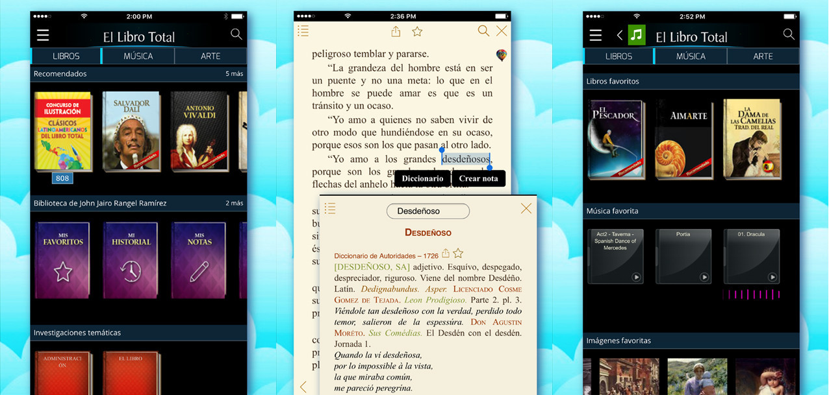Open the El Pescador book cover
The image size is (829, 395).
point(616,138)
